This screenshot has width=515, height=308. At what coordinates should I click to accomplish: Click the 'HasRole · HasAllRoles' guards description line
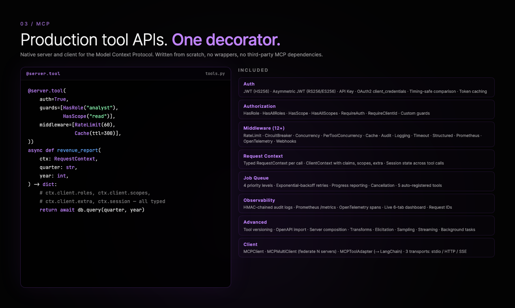pos(337,113)
